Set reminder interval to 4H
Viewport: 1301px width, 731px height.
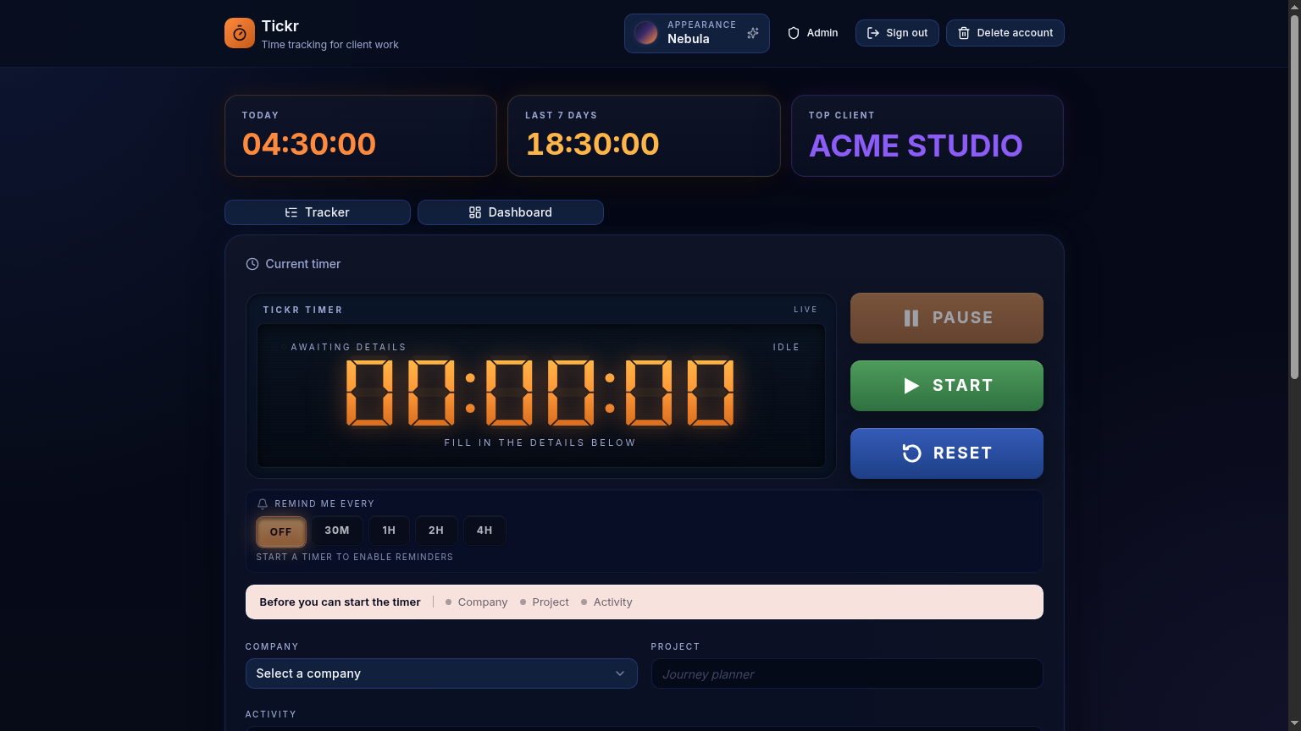click(484, 530)
